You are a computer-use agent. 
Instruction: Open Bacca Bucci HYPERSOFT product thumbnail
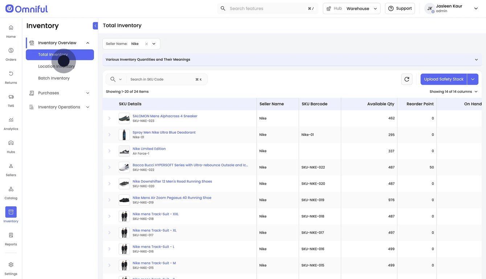(x=124, y=167)
